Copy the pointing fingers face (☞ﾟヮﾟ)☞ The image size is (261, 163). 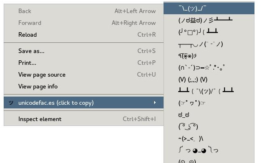click(x=209, y=103)
